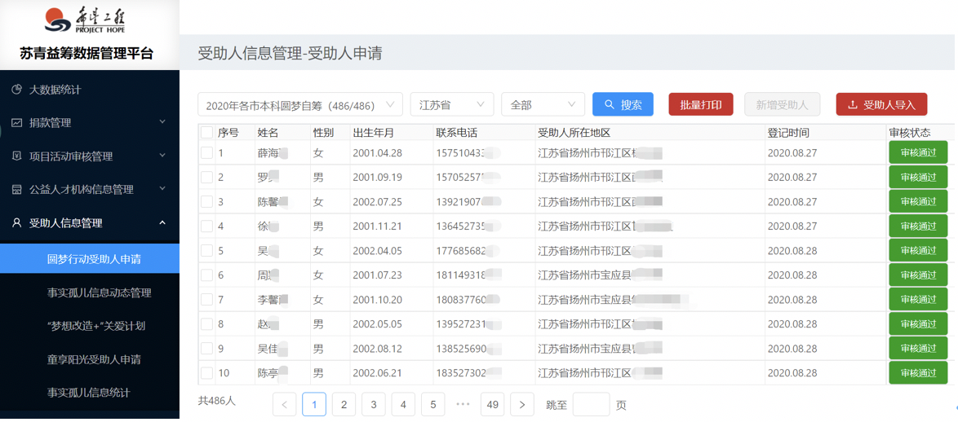Select 圆梦行动受助人申请 submenu item
Image resolution: width=958 pixels, height=422 pixels.
[90, 258]
